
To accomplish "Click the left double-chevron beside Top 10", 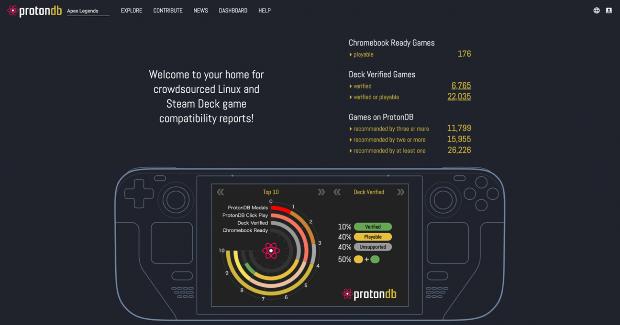I will [x=221, y=192].
